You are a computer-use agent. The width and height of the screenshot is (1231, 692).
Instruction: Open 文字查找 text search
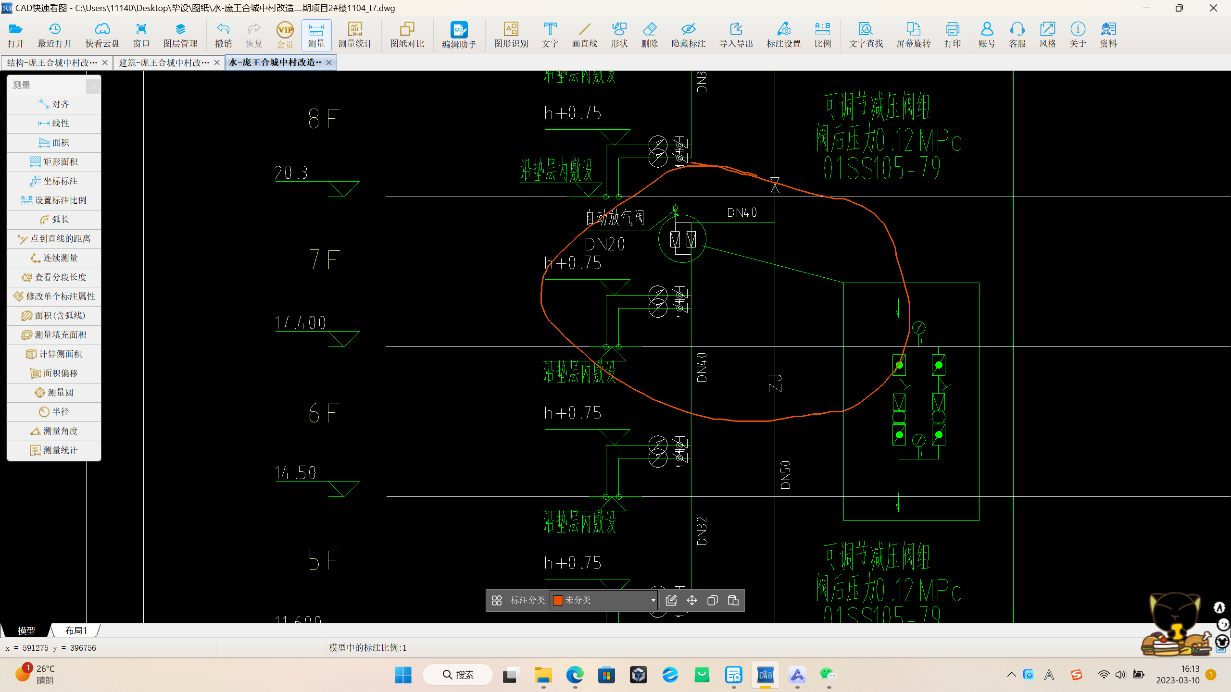tap(866, 35)
